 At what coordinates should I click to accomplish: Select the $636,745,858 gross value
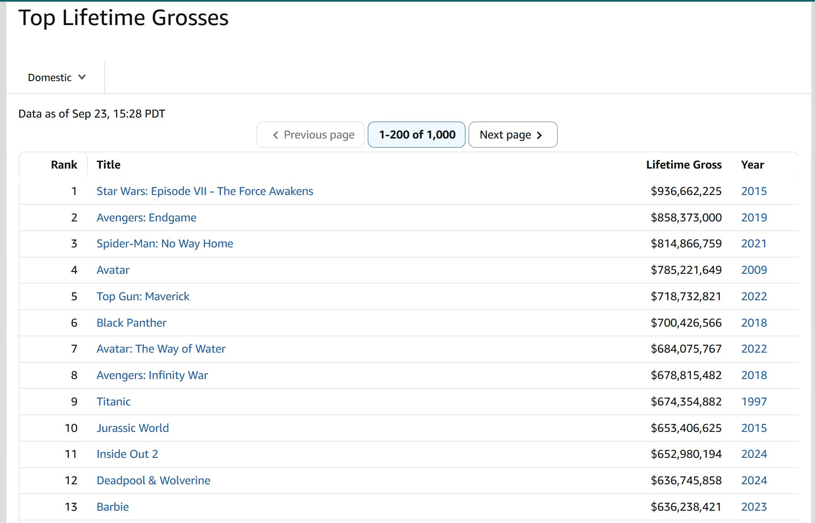(x=686, y=481)
